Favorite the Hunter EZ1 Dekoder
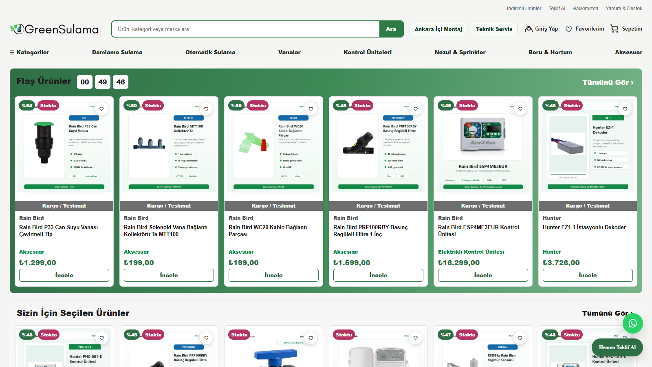The image size is (652, 367). pos(625,109)
